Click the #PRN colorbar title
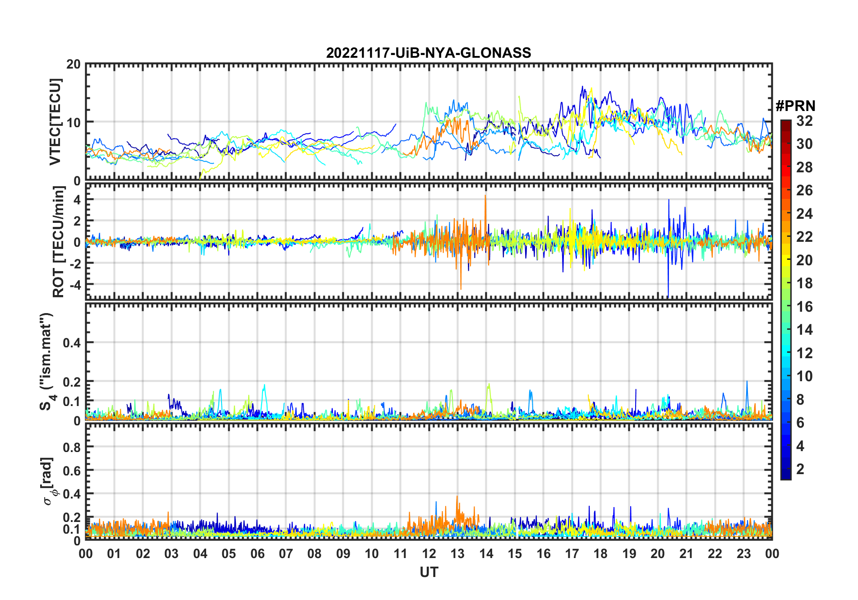The width and height of the screenshot is (858, 600). click(796, 106)
